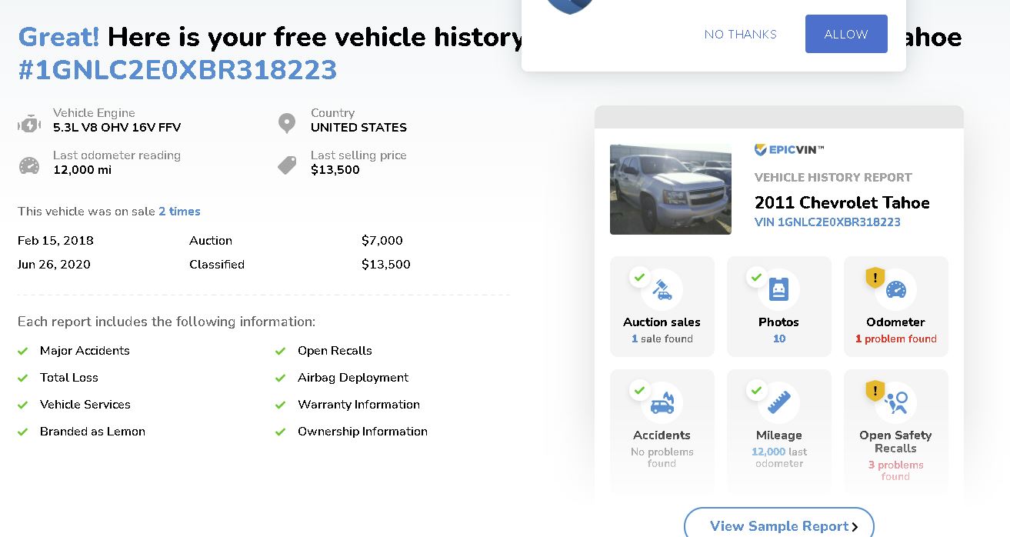Click the vehicle engine icon
The image size is (1010, 537).
pos(29,124)
